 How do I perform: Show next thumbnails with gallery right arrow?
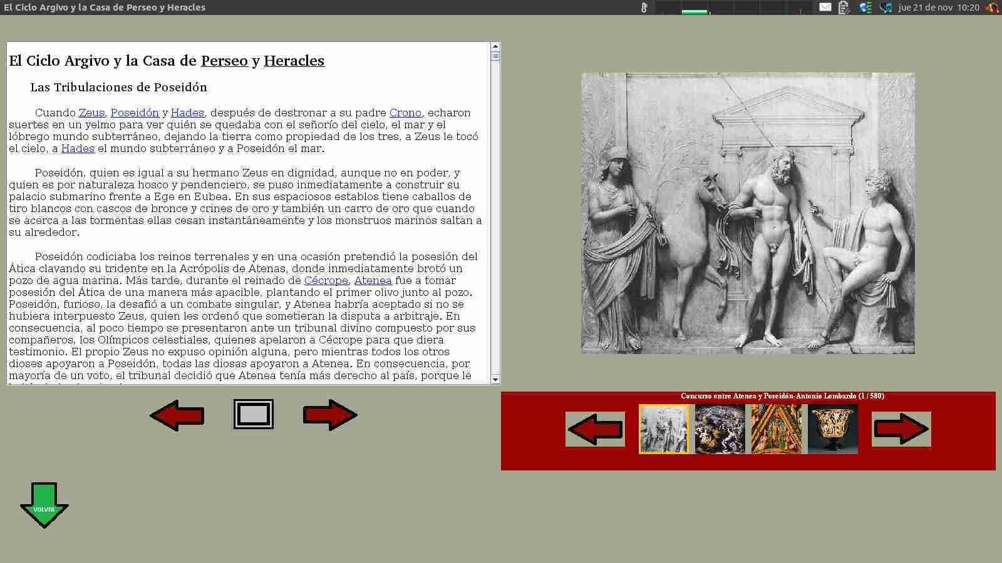coord(901,429)
